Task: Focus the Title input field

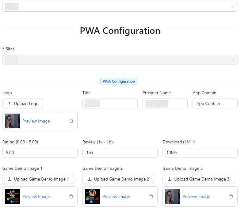Action: [110, 103]
